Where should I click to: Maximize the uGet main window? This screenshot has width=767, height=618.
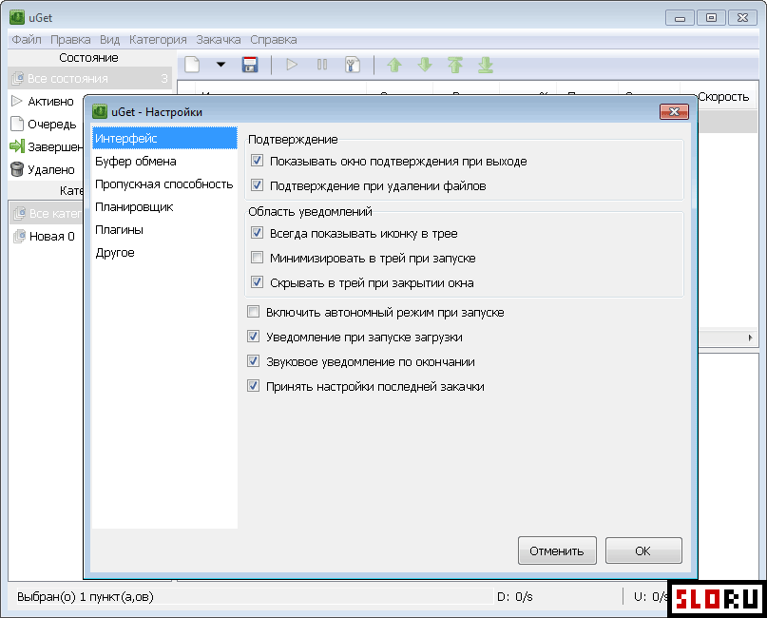(x=711, y=18)
